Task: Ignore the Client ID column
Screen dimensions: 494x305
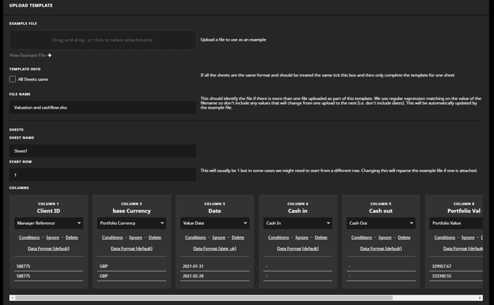Action: pos(53,237)
